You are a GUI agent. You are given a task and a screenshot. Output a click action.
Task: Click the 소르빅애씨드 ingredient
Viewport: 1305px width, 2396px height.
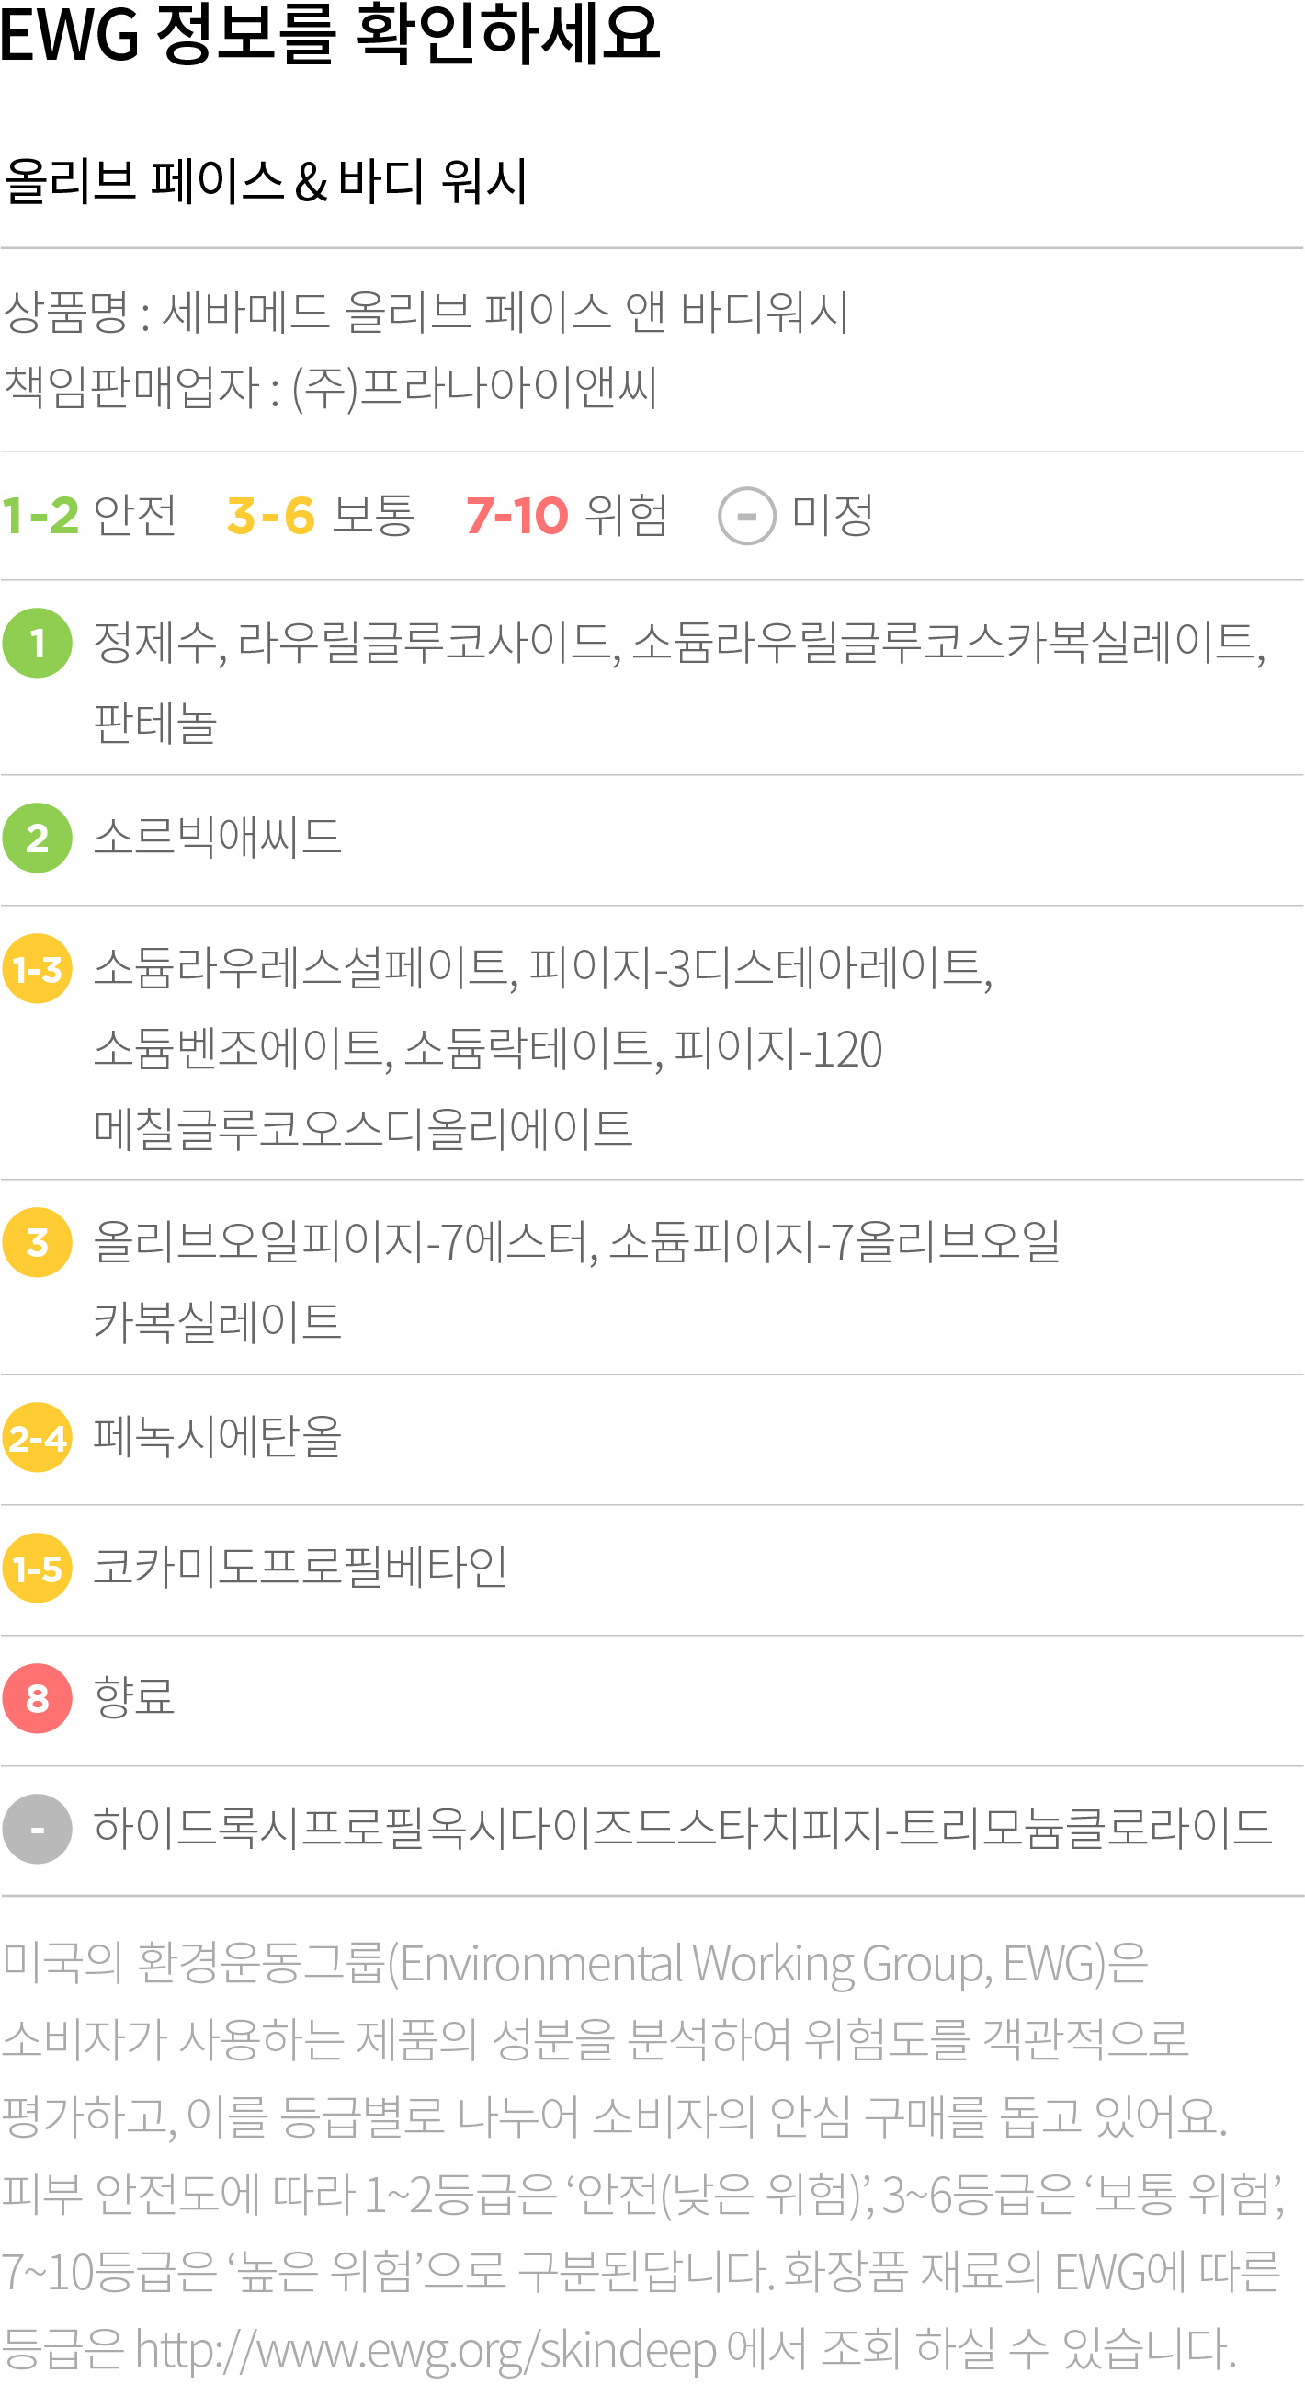click(x=218, y=837)
